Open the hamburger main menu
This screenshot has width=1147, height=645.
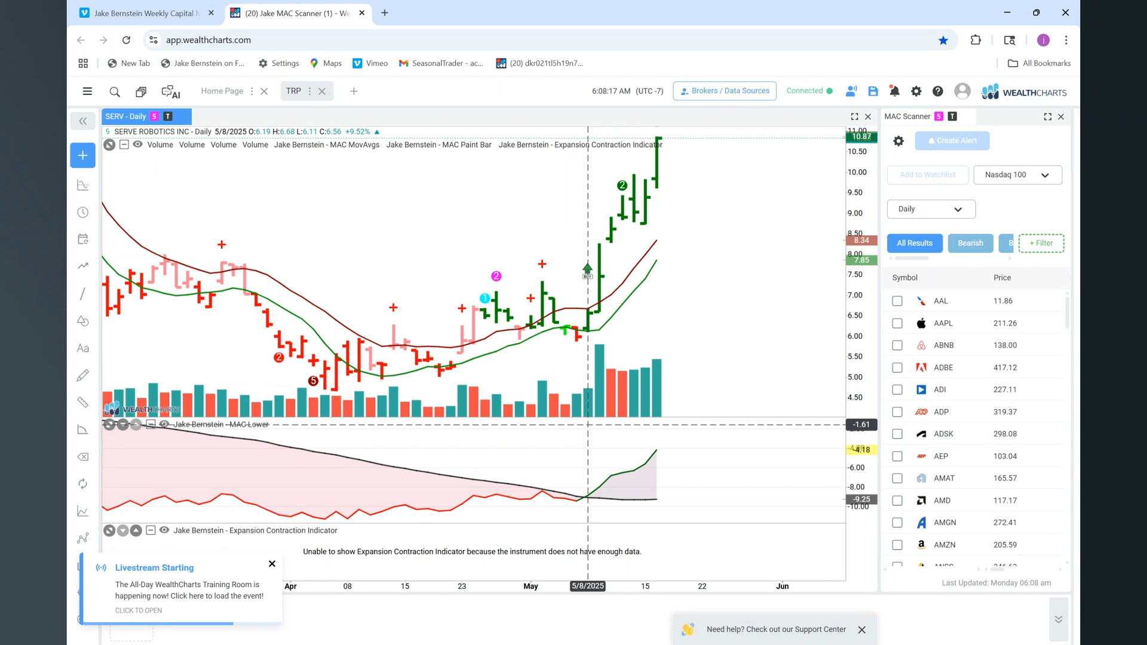coord(87,91)
